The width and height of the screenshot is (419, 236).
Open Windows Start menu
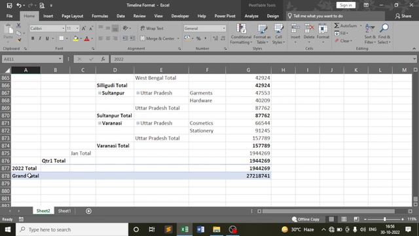(x=8, y=229)
